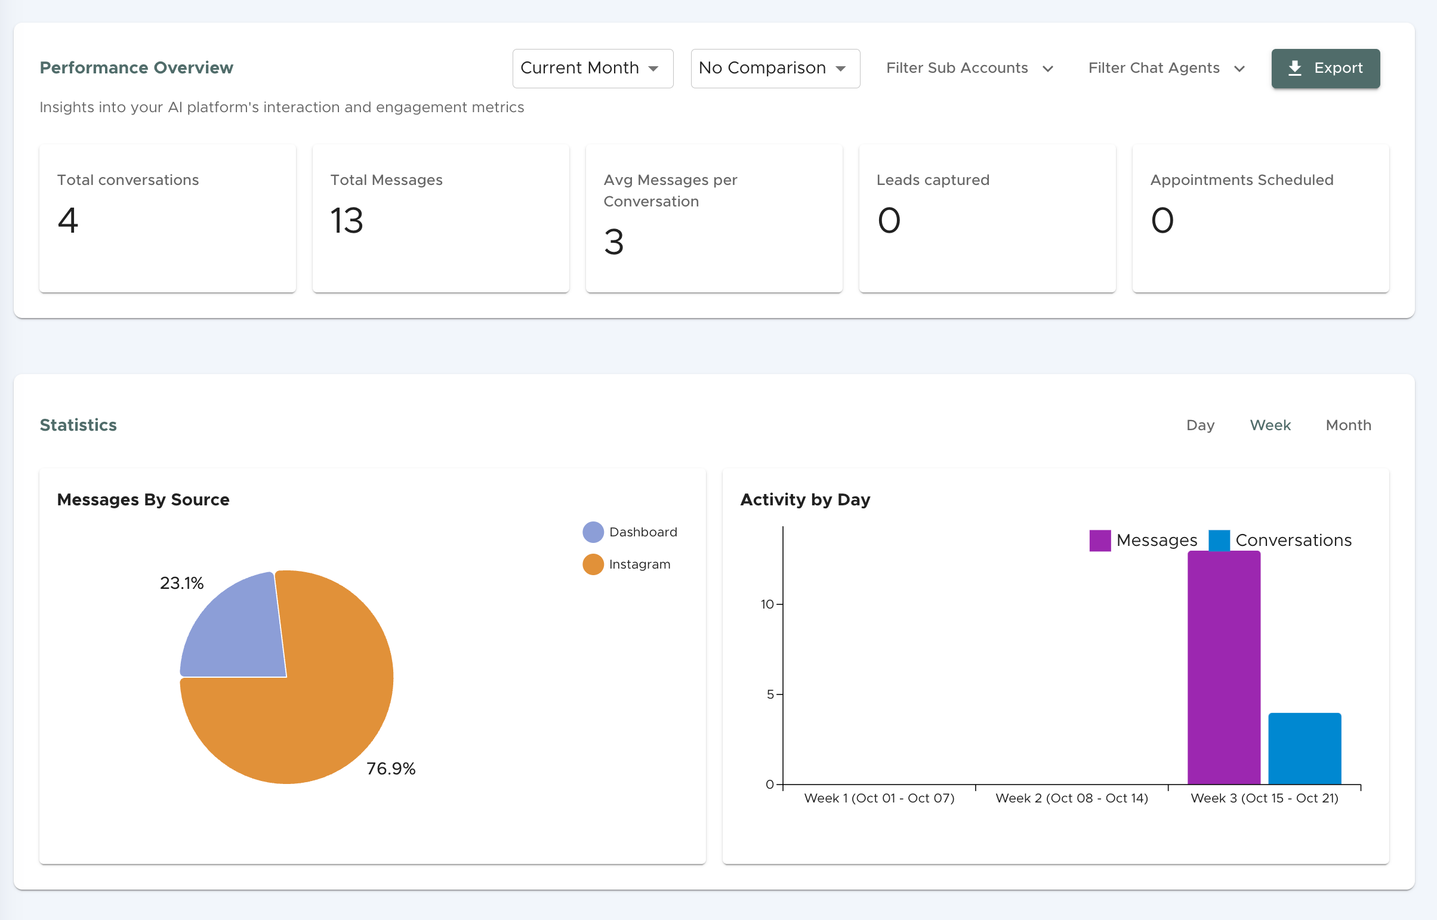The image size is (1437, 920).
Task: Switch statistics view to Month
Action: 1348,425
